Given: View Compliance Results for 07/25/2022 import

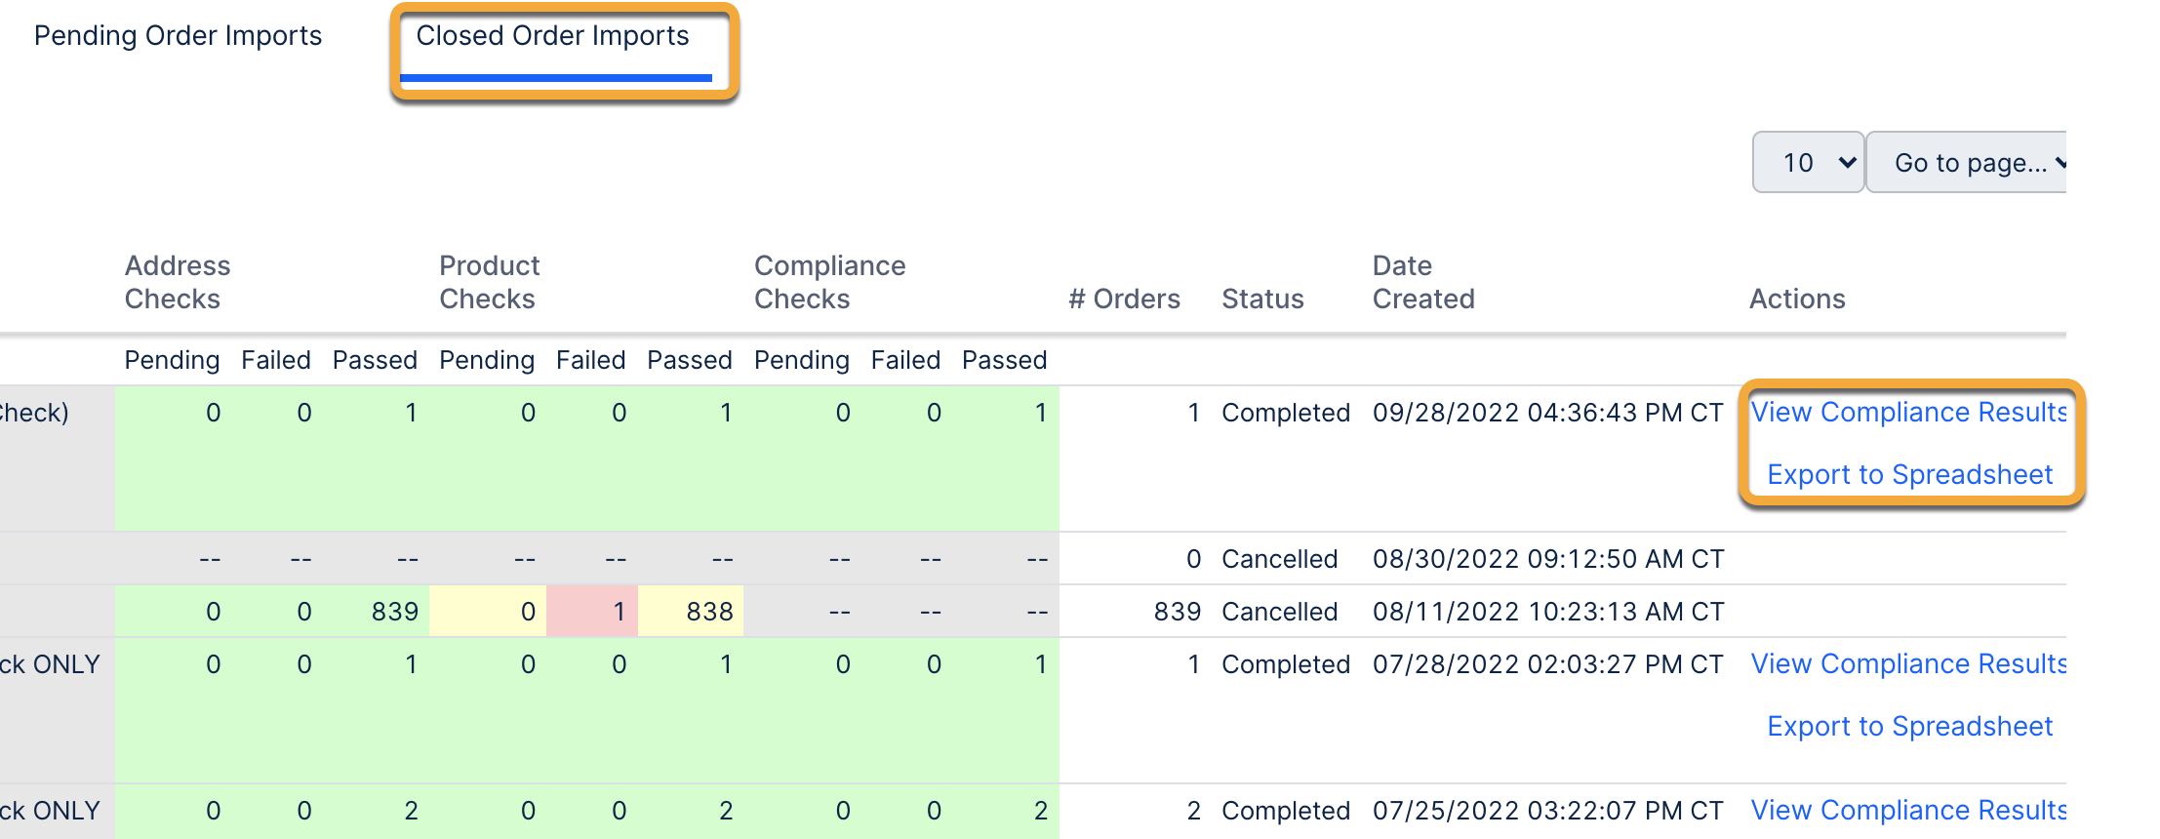Looking at the screenshot, I should pyautogui.click(x=1907, y=811).
